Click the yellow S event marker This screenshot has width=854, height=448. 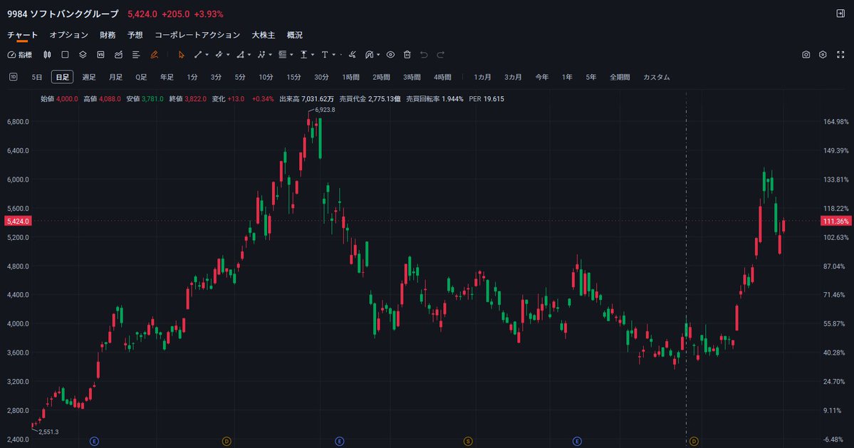[x=468, y=441]
